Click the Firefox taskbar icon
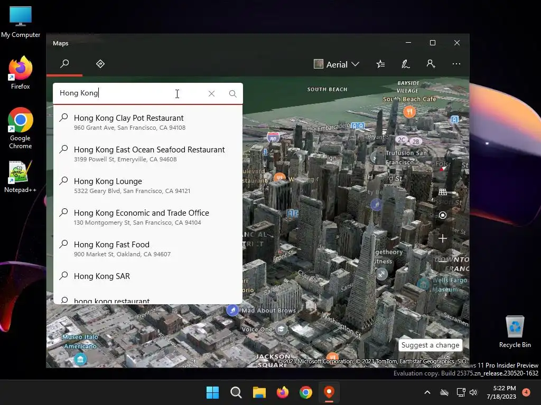 [283, 392]
